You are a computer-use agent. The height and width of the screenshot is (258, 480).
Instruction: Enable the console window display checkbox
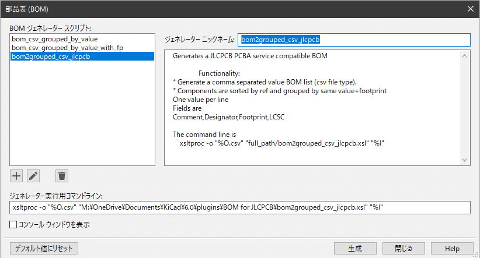[x=13, y=225]
